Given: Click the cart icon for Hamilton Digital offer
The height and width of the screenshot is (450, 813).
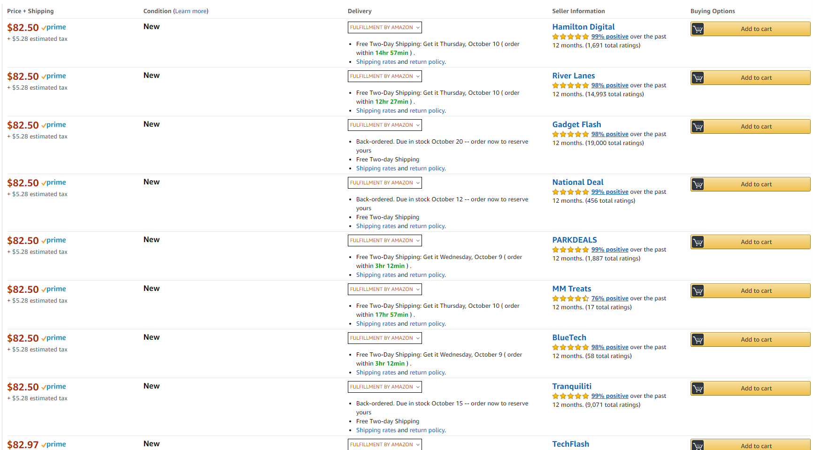Looking at the screenshot, I should tap(698, 29).
